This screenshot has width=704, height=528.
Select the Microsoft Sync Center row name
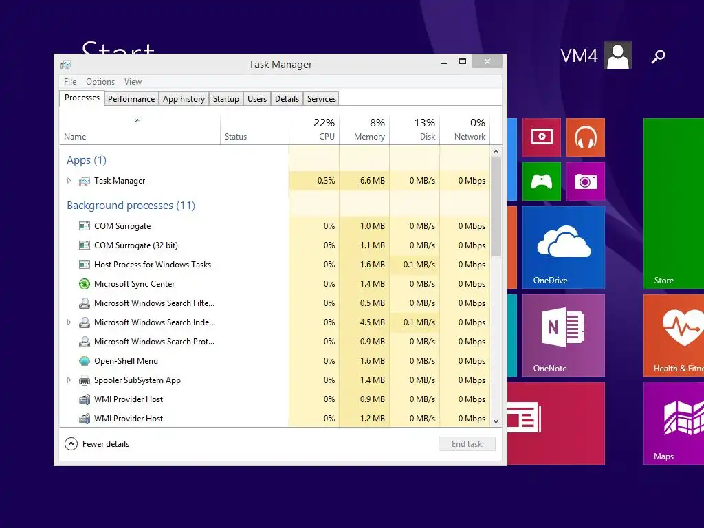[134, 284]
